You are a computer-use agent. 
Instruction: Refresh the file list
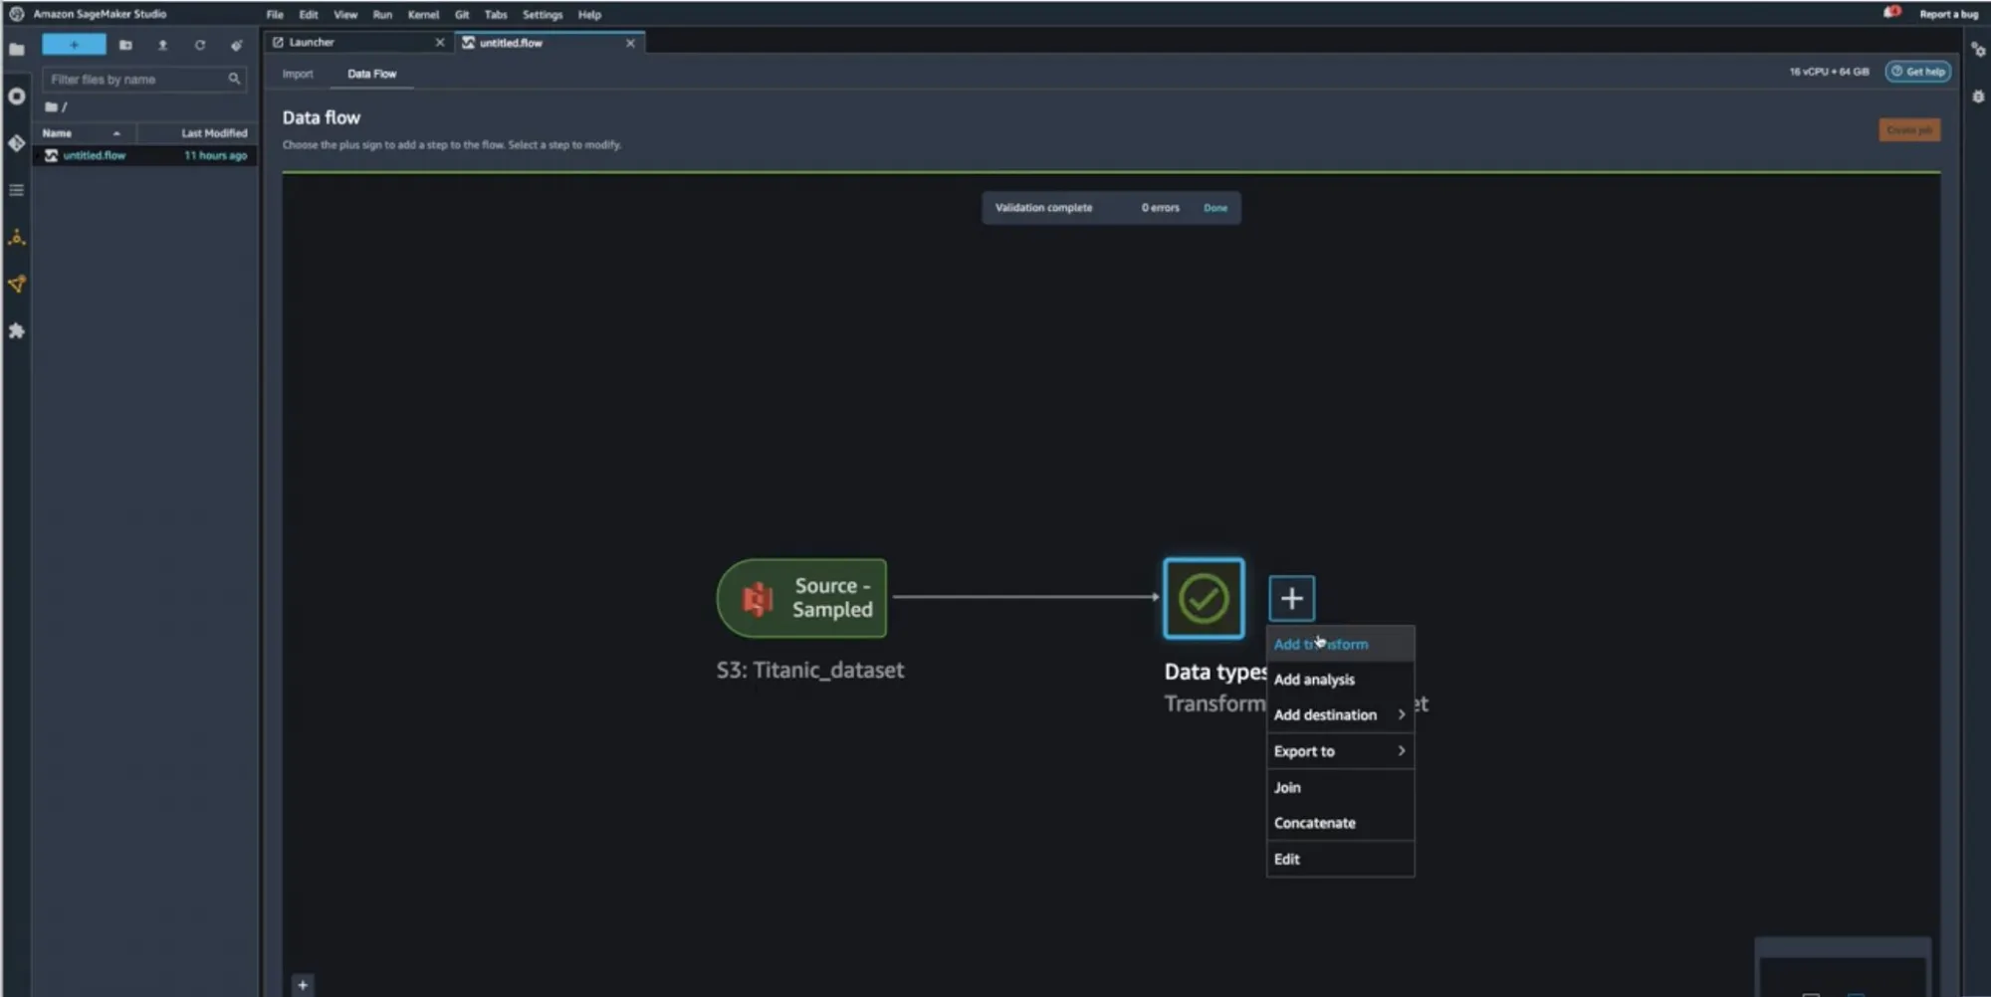200,45
